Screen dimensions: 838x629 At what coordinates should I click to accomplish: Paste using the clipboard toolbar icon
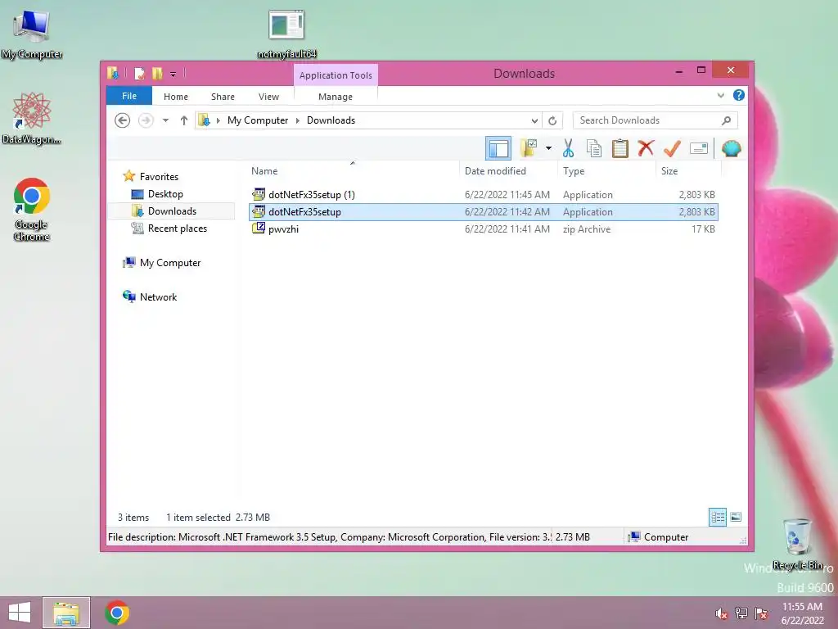620,148
